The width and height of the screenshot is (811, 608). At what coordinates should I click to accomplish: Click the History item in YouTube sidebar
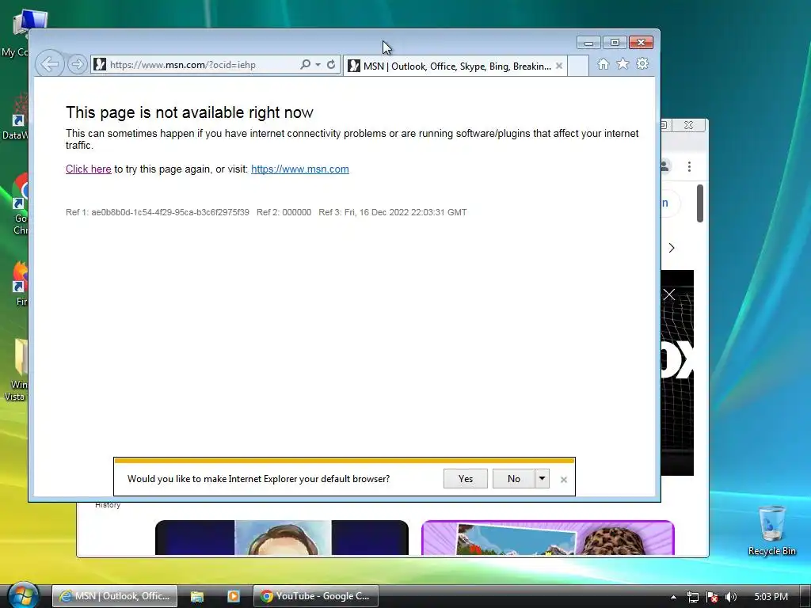[108, 505]
